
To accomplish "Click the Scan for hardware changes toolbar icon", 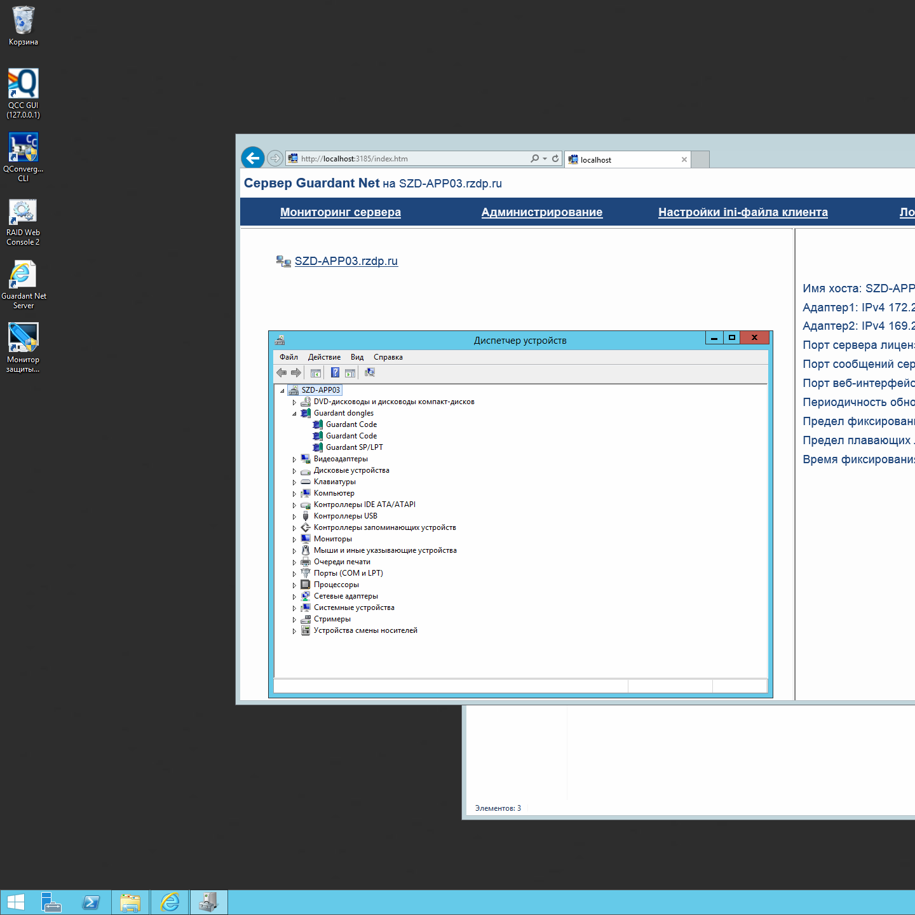I will (370, 373).
